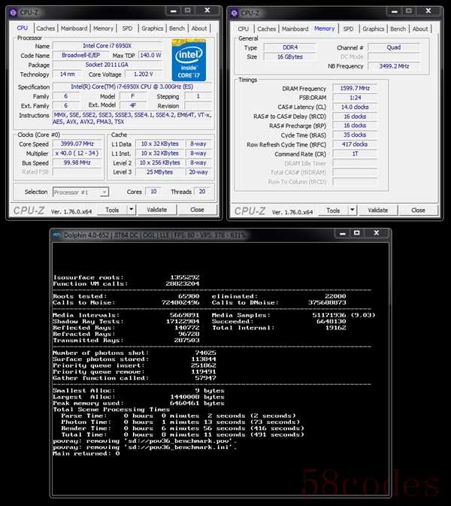Click Bus Speed value '99.98 MHz'
Screen dimensions: 451x506
77,162
